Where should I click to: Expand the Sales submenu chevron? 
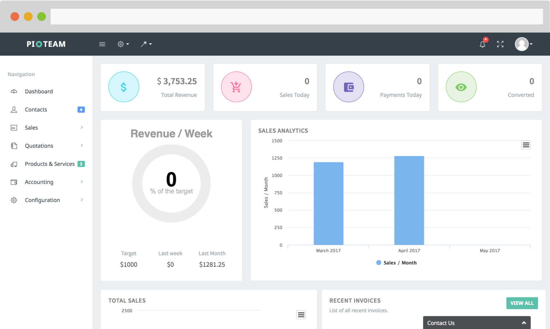[x=82, y=127]
